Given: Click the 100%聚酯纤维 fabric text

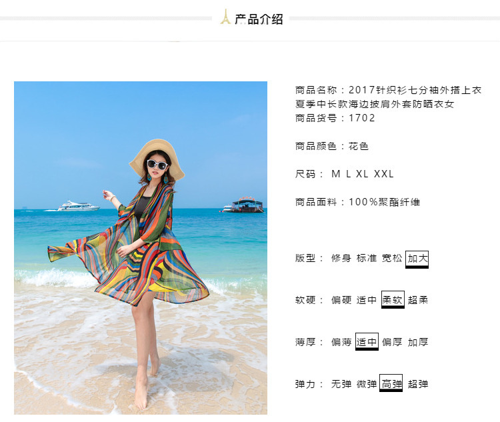Looking at the screenshot, I should pos(384,202).
